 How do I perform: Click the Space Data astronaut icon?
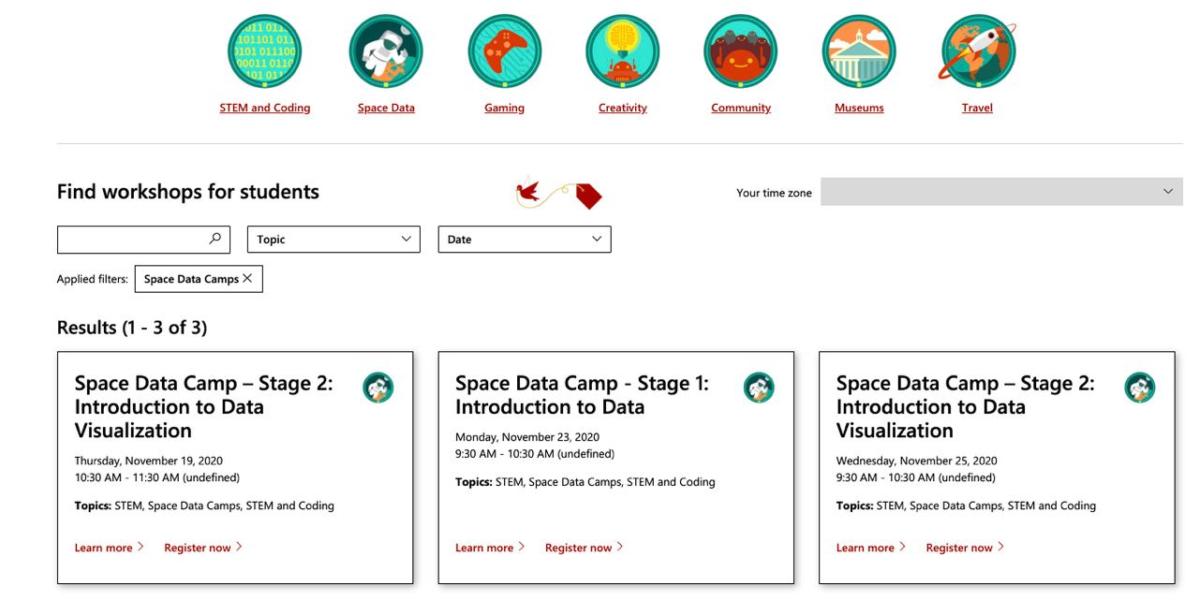pos(386,52)
